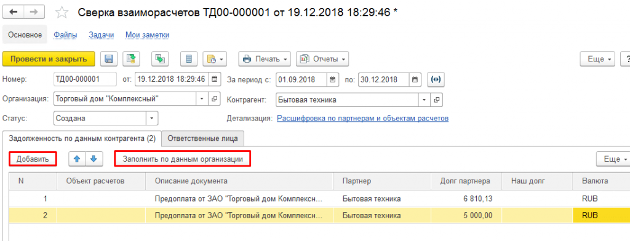Select the Описание документа cell in row 2
The height and width of the screenshot is (241, 630).
tap(239, 216)
